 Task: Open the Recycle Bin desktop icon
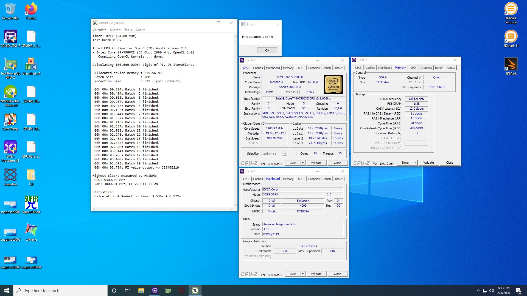[10, 11]
